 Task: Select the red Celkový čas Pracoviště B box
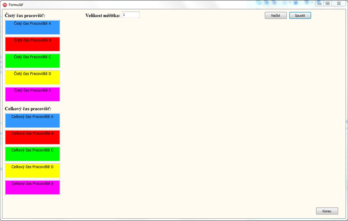point(33,137)
